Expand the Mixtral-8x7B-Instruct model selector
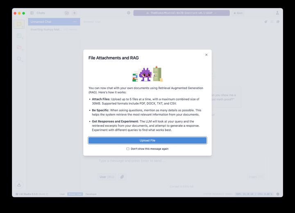Viewport: 295px width, 213px height. click(x=182, y=13)
